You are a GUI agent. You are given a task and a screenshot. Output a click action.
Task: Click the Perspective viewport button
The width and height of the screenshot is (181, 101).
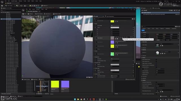(x=27, y=17)
